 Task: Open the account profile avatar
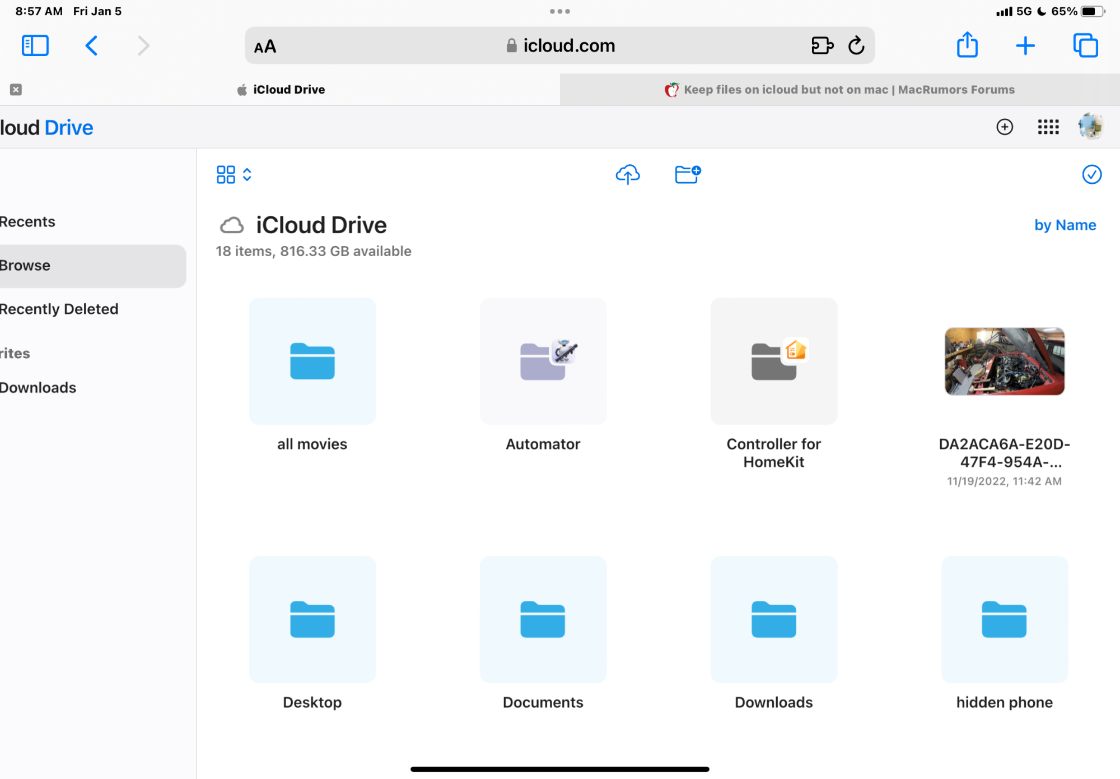pyautogui.click(x=1090, y=127)
